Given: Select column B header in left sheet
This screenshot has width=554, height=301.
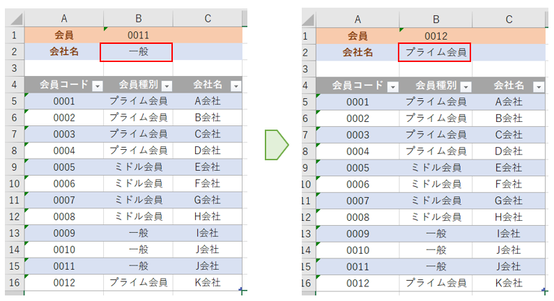Looking at the screenshot, I should click(x=138, y=19).
